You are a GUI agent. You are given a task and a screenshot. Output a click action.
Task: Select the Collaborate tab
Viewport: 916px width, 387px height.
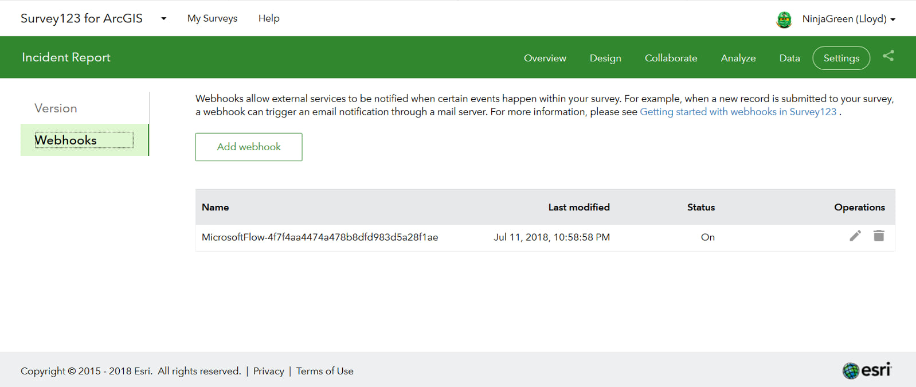tap(671, 58)
